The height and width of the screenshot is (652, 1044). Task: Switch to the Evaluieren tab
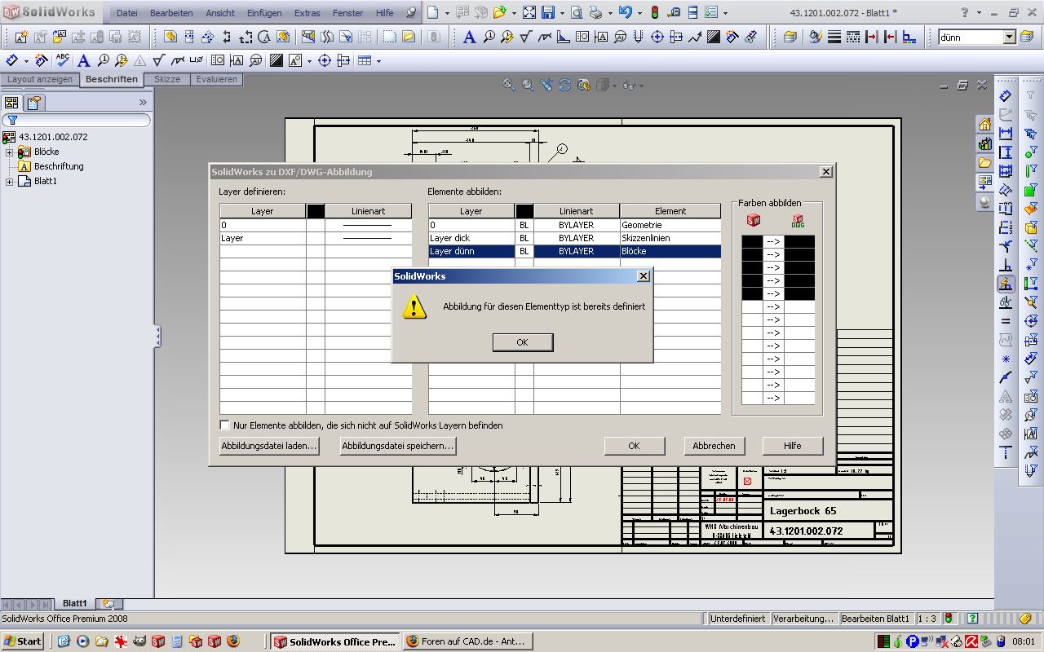click(217, 80)
